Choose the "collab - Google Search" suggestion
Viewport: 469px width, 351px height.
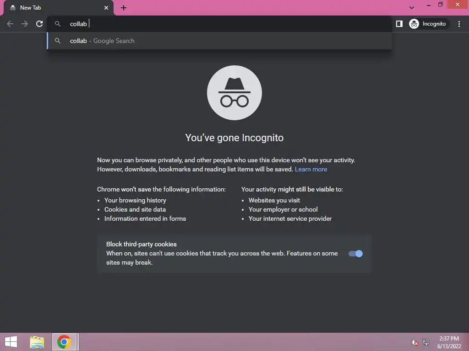[x=219, y=41]
